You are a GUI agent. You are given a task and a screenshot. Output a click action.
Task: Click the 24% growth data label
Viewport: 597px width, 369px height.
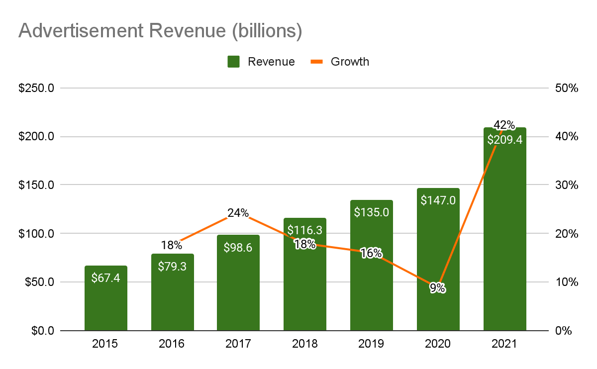click(238, 213)
